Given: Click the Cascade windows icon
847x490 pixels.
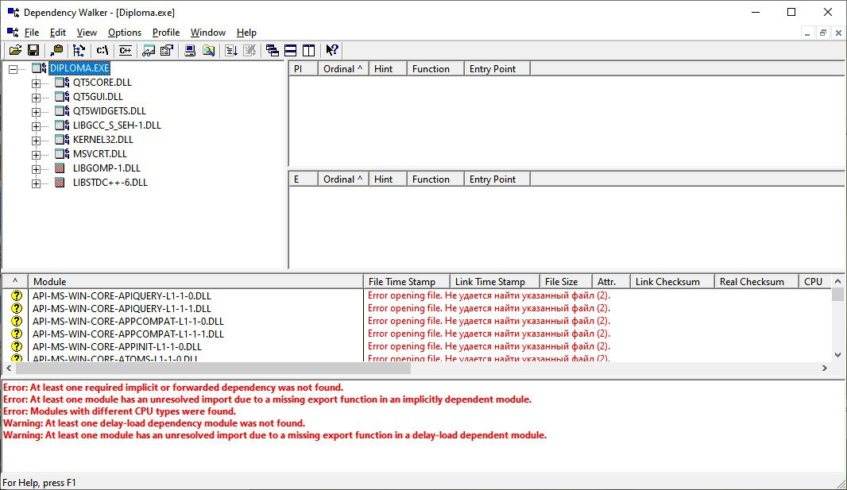Looking at the screenshot, I should 273,50.
